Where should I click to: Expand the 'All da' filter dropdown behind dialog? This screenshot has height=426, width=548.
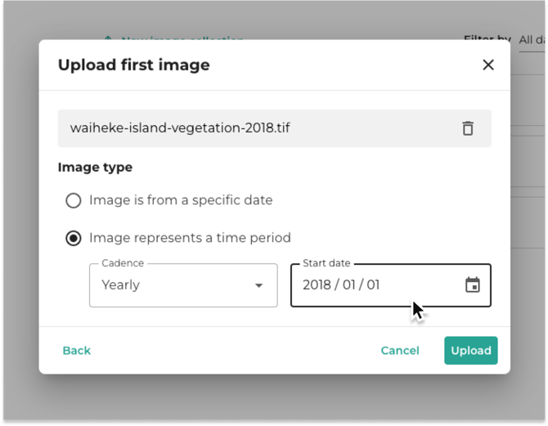click(532, 40)
